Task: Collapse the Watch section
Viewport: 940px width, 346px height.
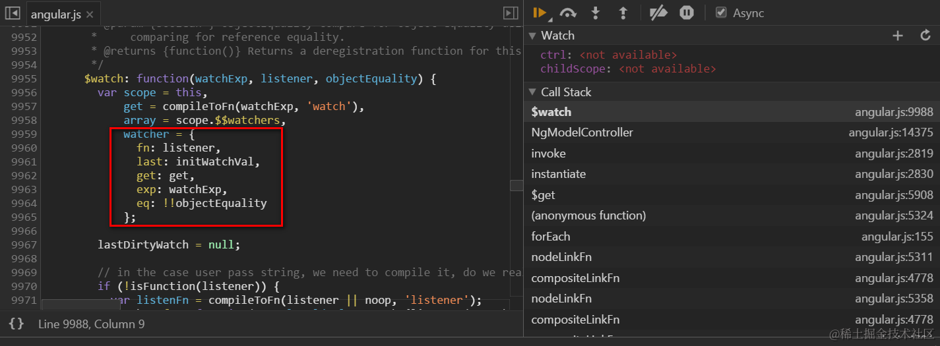Action: click(x=533, y=36)
